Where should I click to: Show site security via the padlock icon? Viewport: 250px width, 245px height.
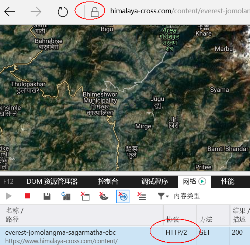94,12
